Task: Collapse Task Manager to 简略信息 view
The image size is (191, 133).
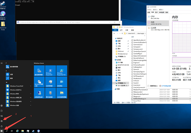Action: coord(153,86)
